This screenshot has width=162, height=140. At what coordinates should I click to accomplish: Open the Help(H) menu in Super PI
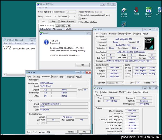click(x=68, y=29)
